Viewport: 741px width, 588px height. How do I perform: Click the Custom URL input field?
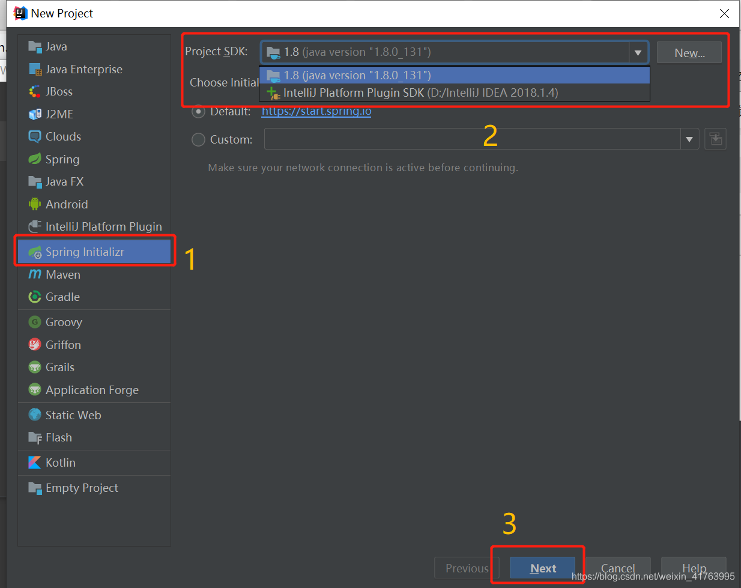pos(472,139)
